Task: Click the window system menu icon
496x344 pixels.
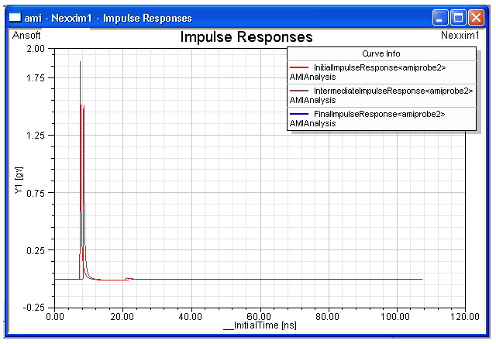Action: pyautogui.click(x=15, y=17)
